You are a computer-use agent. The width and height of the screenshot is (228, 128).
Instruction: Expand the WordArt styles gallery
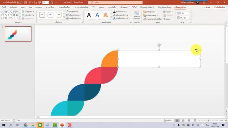111,18
